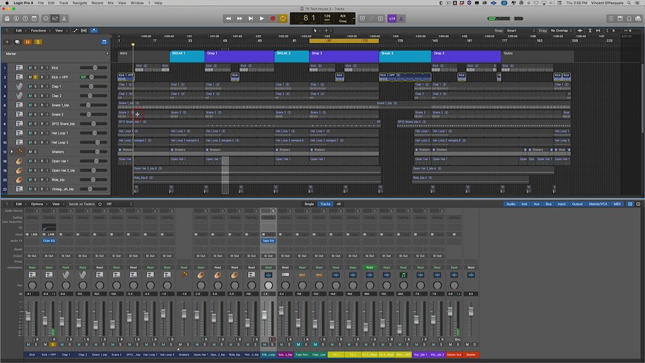
Task: Click the Master/VCA filter button
Action: [598, 204]
